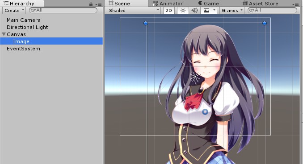Open the Create dropdown in Hierarchy
This screenshot has height=164, width=303.
14,10
